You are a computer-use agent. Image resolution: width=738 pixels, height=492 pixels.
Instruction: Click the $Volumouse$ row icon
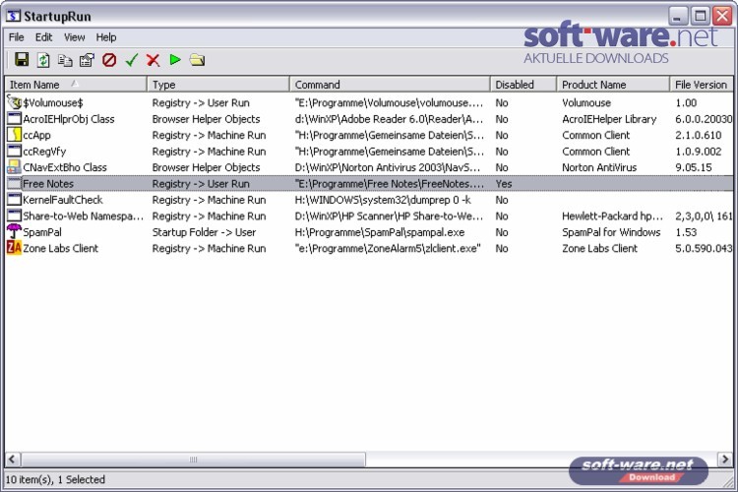click(x=14, y=102)
